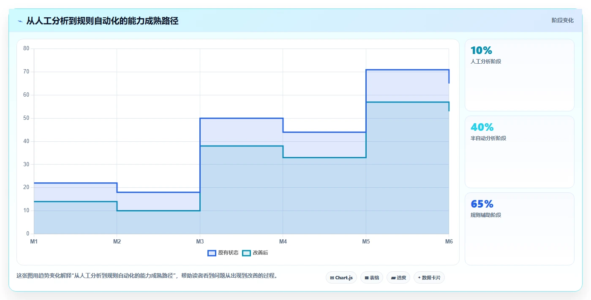Click the M1 axis label
The image size is (591, 300).
pos(34,241)
